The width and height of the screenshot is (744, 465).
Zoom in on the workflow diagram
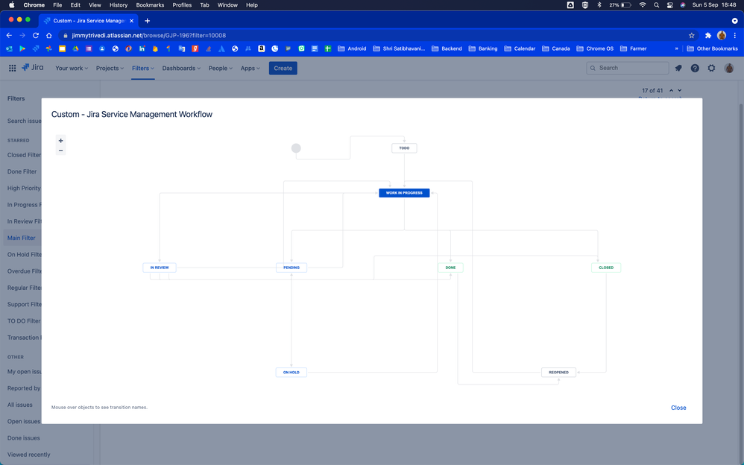click(60, 140)
